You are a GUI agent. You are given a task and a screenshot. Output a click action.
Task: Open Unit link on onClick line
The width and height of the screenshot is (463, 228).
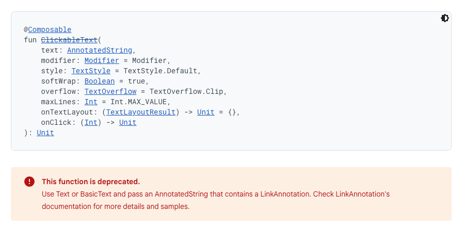click(x=128, y=122)
